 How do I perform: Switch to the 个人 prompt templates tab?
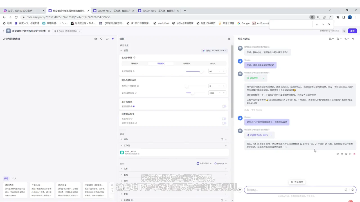pyautogui.click(x=14, y=178)
